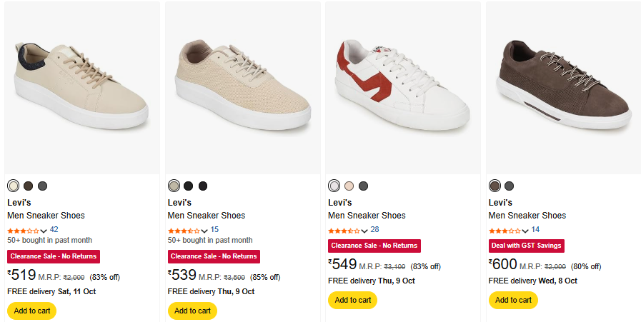Click the 'Deal with GST Savings' badge
Image resolution: width=641 pixels, height=322 pixels.
coord(527,246)
